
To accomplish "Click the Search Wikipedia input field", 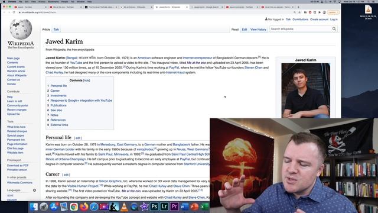I will click(x=301, y=29).
